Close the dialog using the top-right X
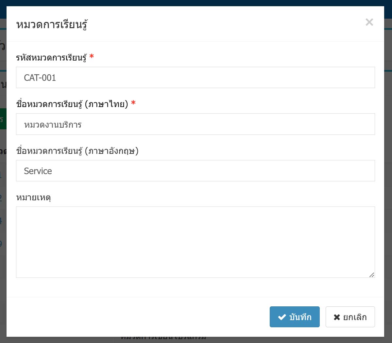 (x=369, y=22)
